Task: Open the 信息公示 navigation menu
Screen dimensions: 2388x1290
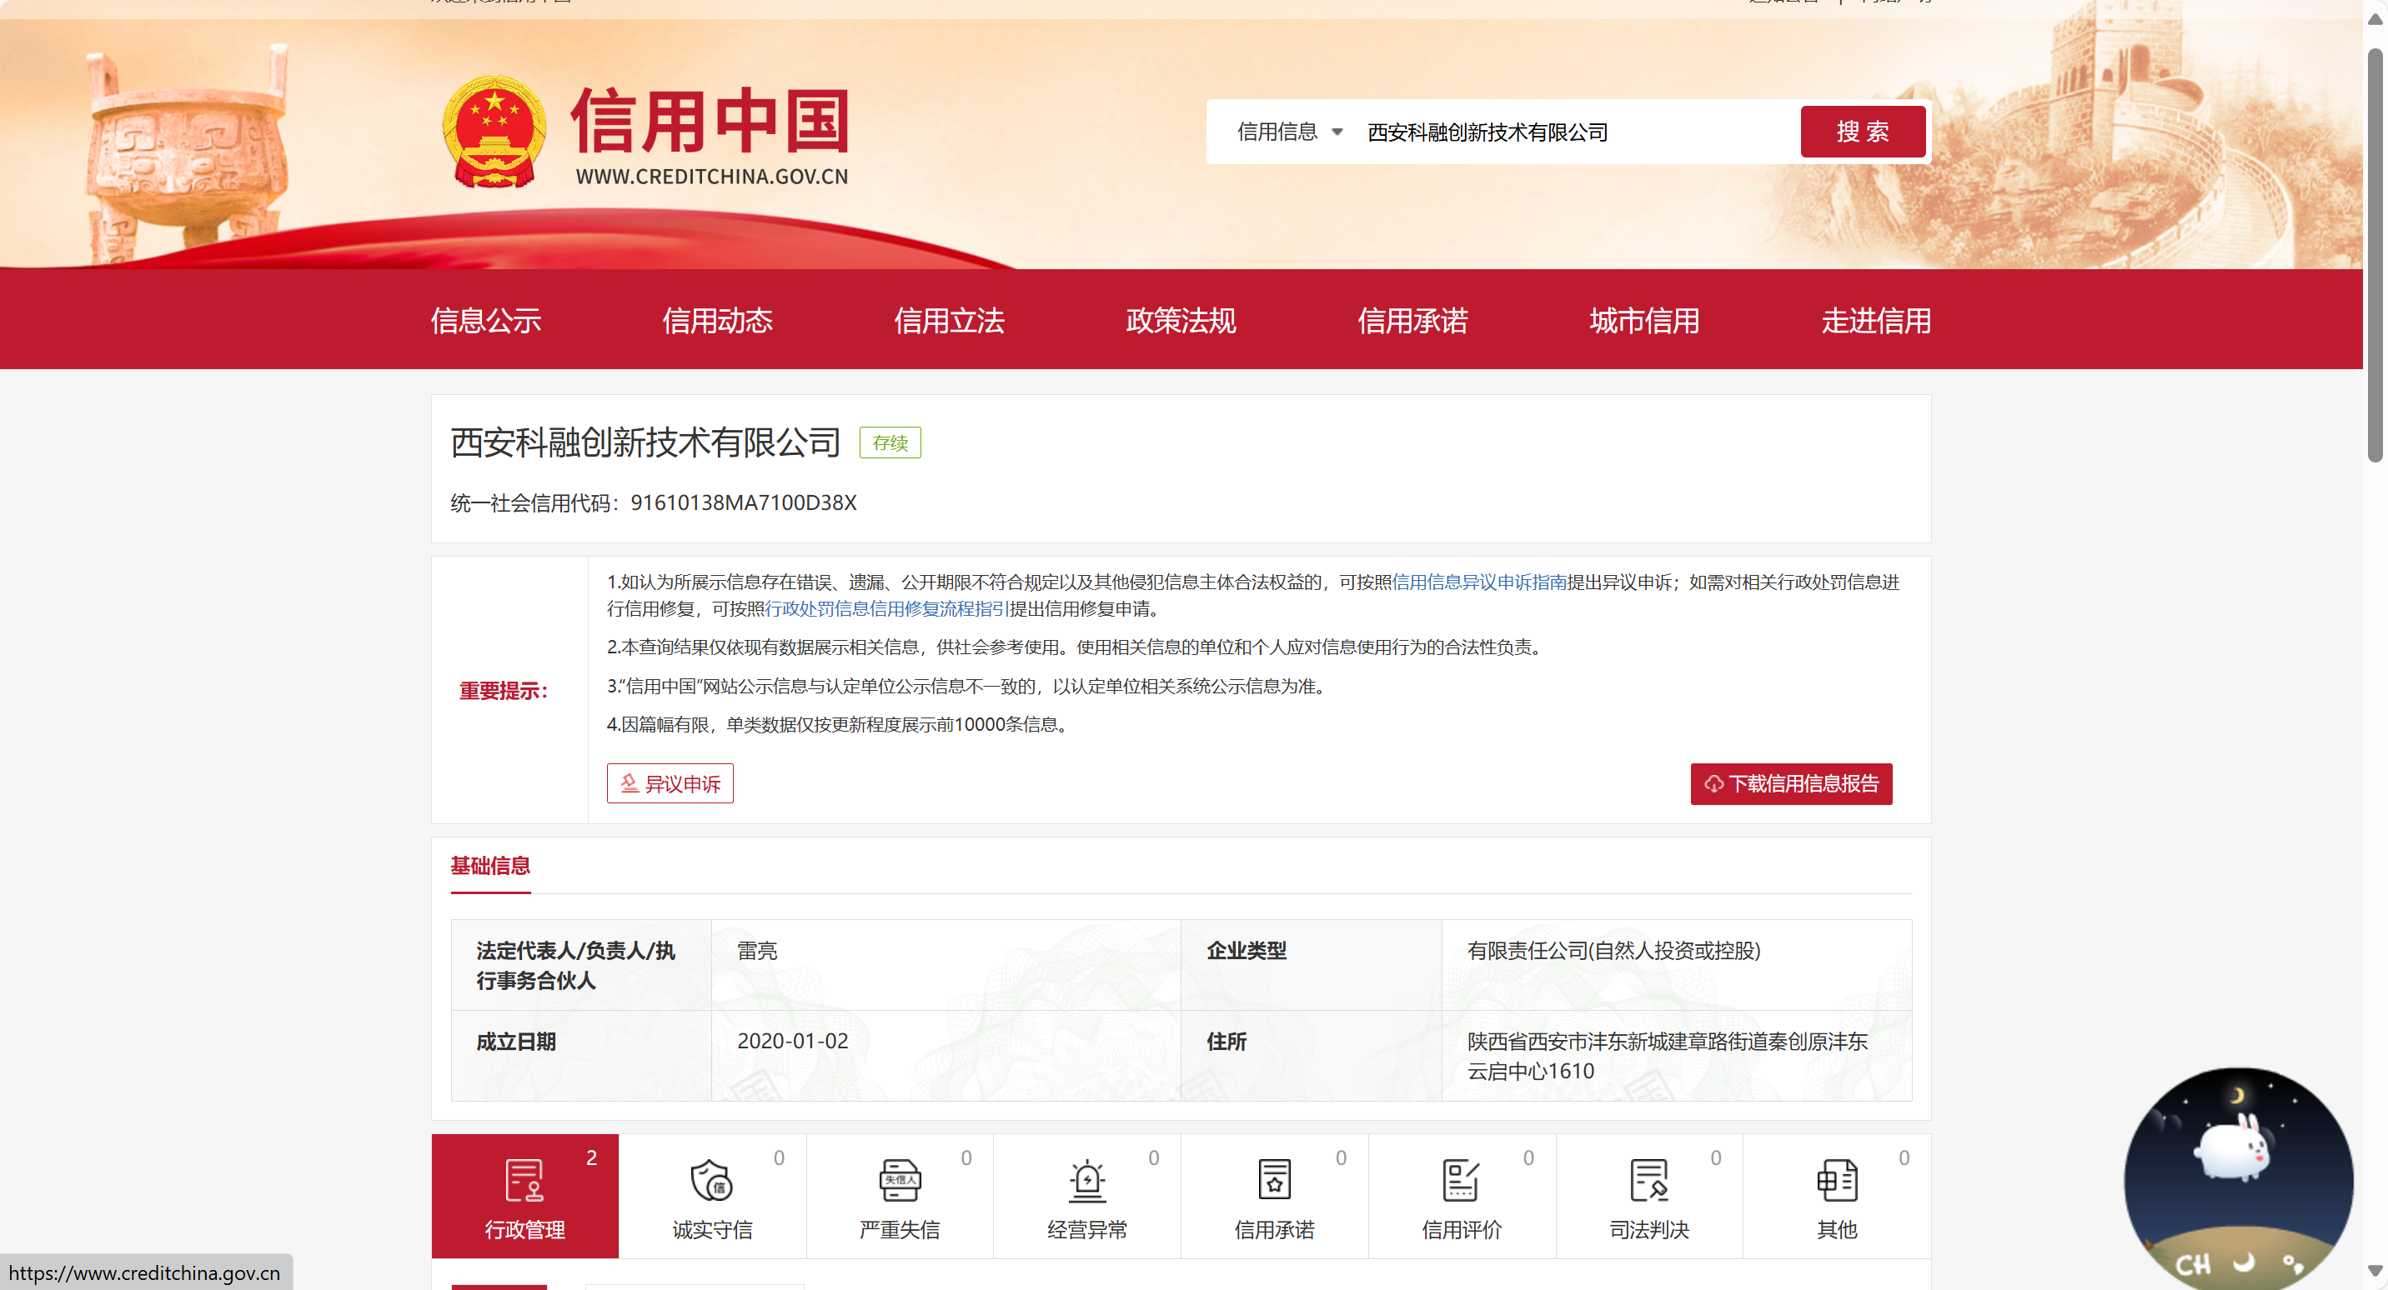Action: coord(484,321)
